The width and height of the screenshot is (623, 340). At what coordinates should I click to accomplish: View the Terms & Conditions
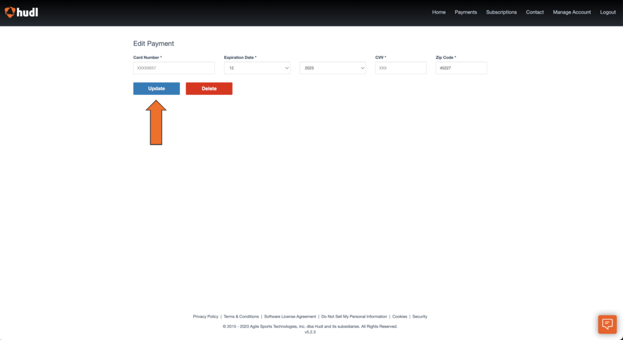point(241,316)
